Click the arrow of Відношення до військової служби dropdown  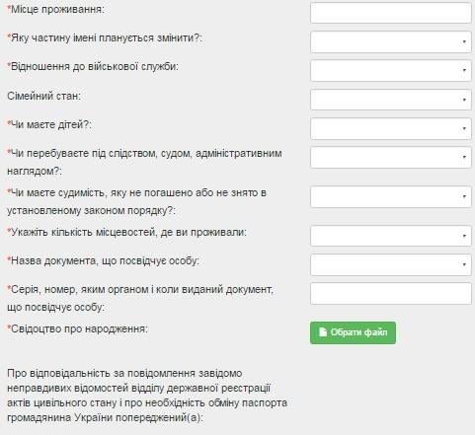click(x=464, y=70)
